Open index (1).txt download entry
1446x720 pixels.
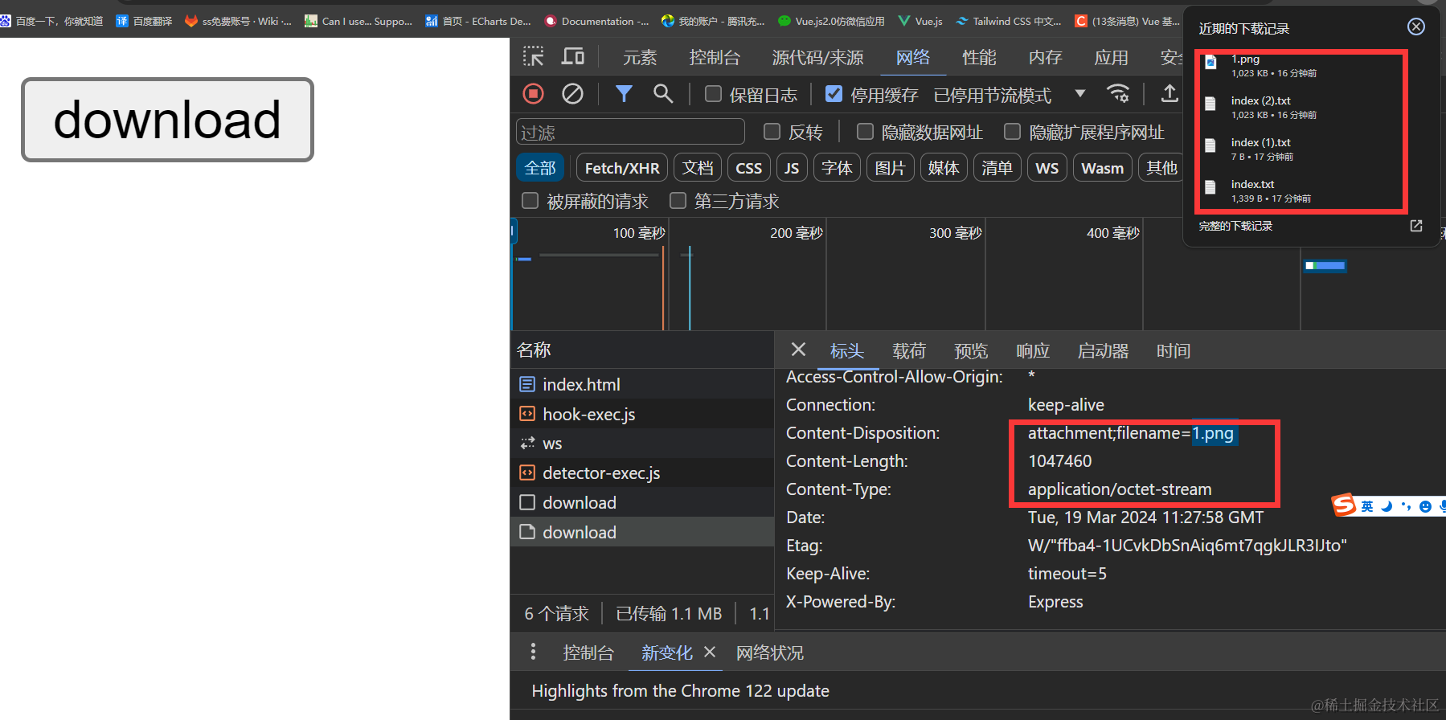1302,149
